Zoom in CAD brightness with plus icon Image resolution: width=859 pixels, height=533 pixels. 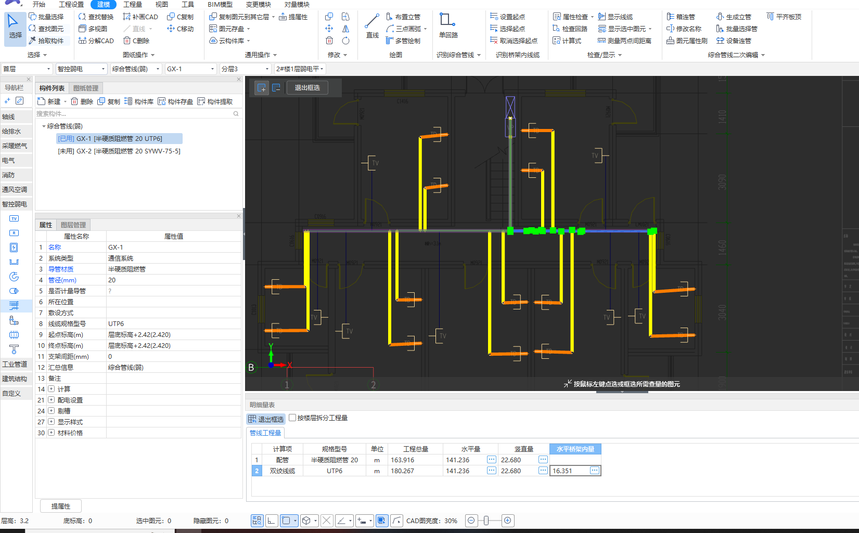point(508,521)
